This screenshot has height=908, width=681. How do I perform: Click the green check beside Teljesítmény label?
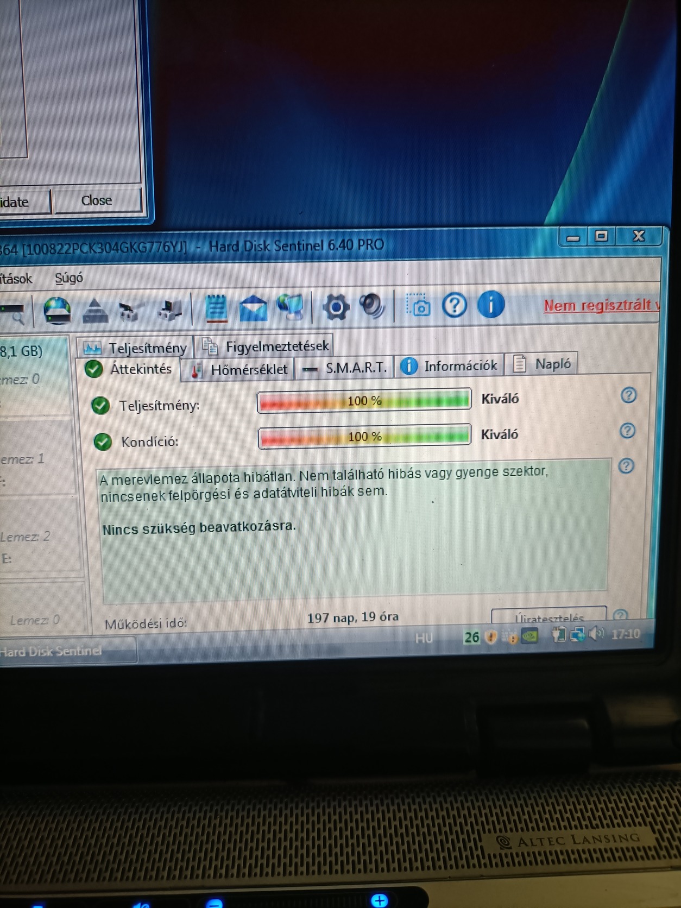[x=100, y=405]
